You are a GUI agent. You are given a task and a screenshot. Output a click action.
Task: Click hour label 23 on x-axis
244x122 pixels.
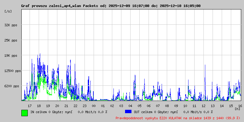(85, 106)
